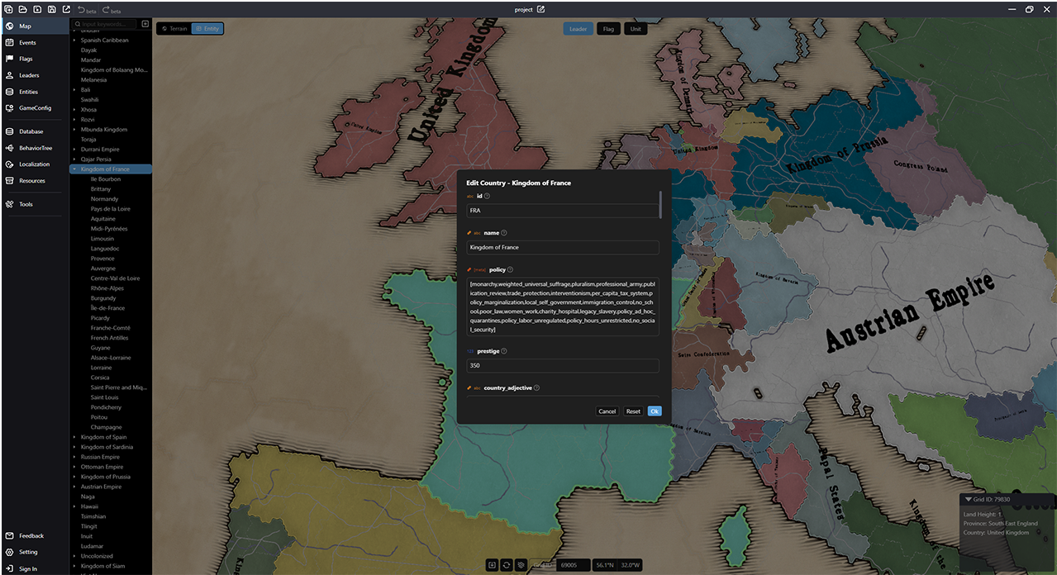Expand the Ottoman Empire tree node

74,467
